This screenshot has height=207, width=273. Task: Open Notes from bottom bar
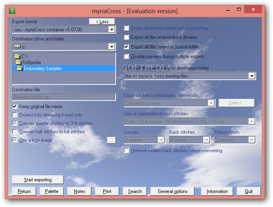click(79, 191)
